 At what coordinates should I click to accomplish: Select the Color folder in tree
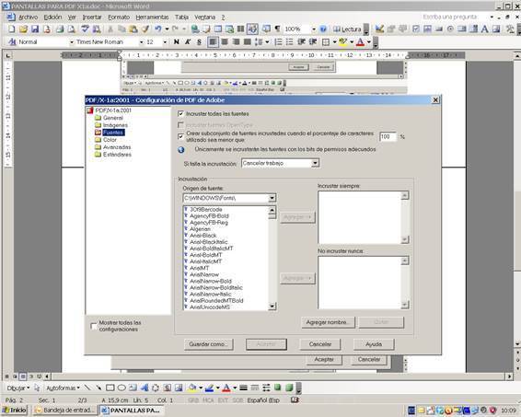[110, 140]
